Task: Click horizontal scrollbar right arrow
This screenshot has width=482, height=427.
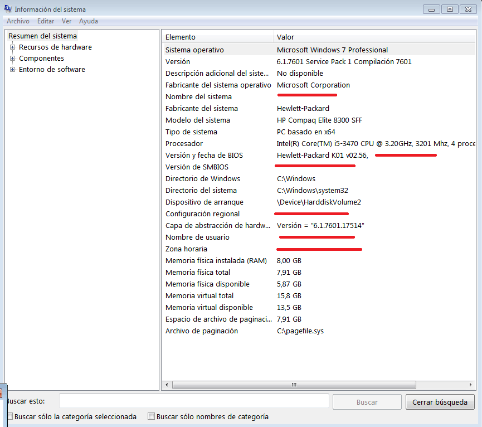Action: pyautogui.click(x=471, y=385)
